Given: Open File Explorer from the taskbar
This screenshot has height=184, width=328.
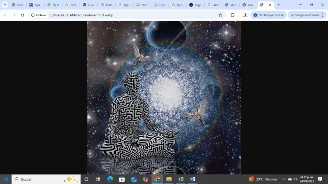Looking at the screenshot, I should (169, 179).
